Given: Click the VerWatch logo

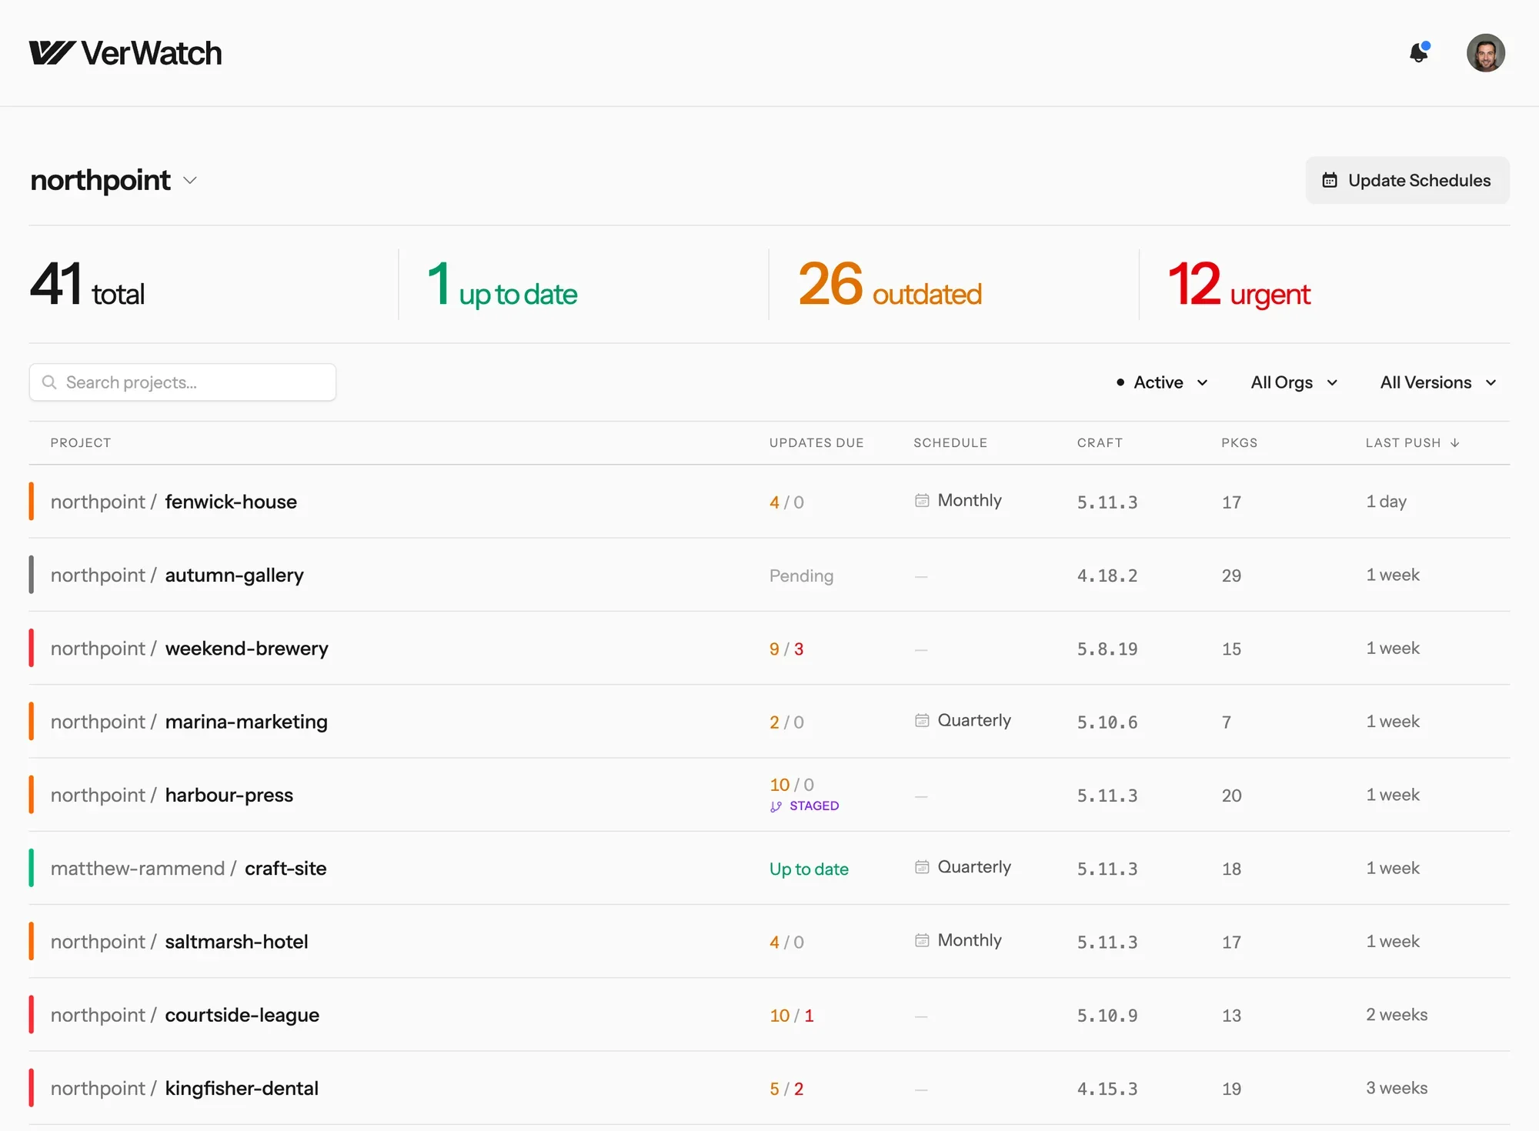Looking at the screenshot, I should (125, 53).
